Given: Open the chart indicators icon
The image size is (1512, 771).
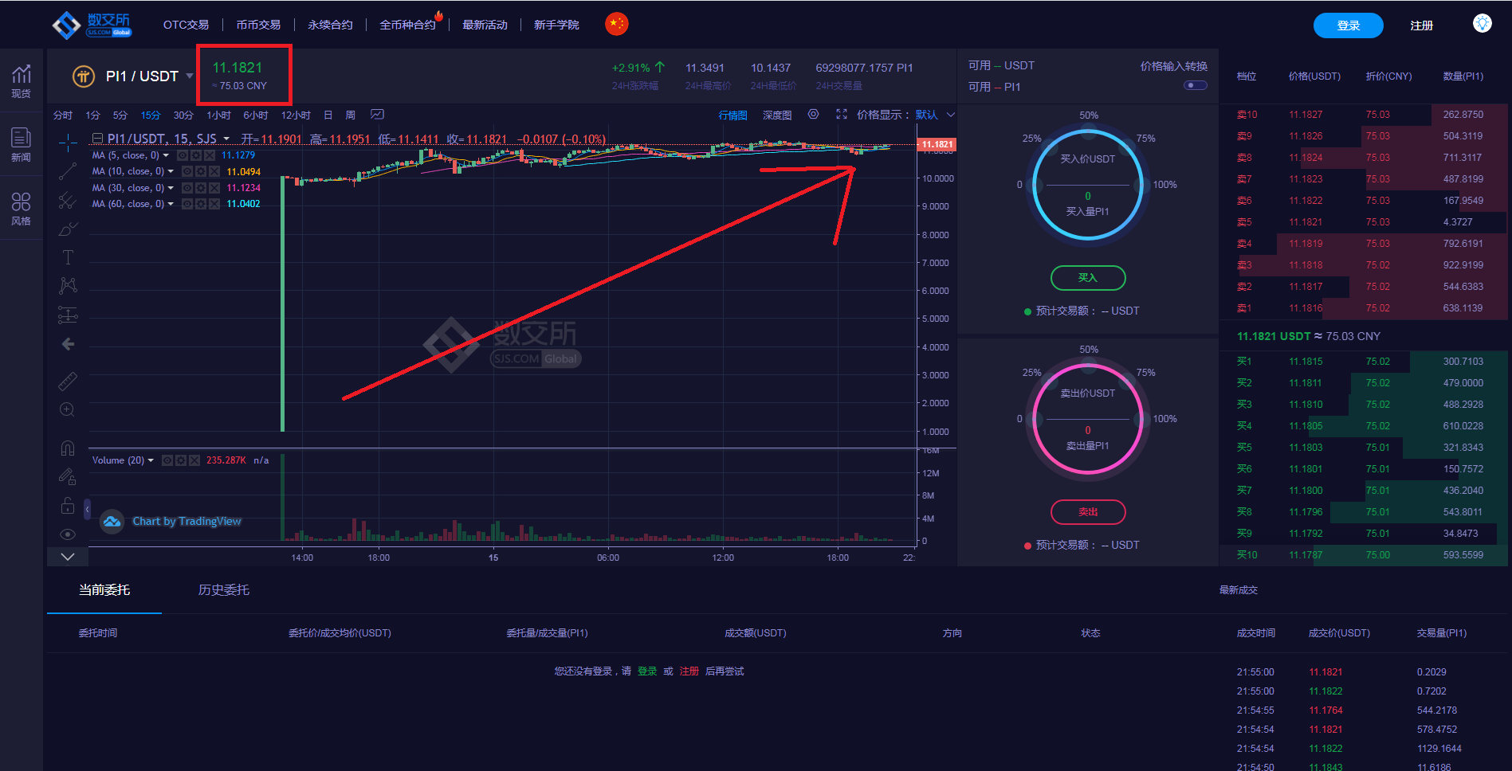Looking at the screenshot, I should tap(378, 115).
